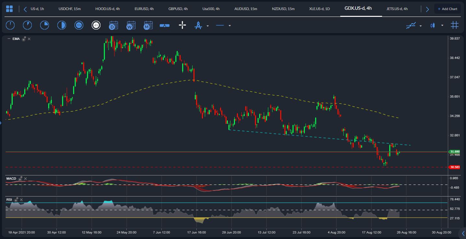Expand the line style dropdown arrow

[x=230, y=26]
